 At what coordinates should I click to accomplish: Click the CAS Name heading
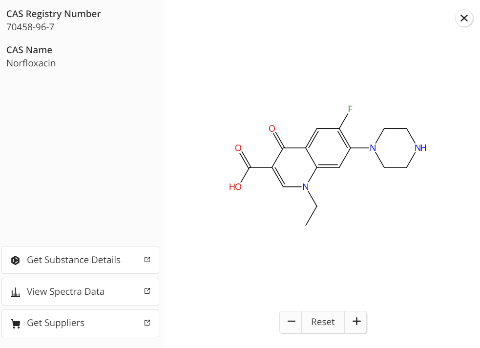29,50
